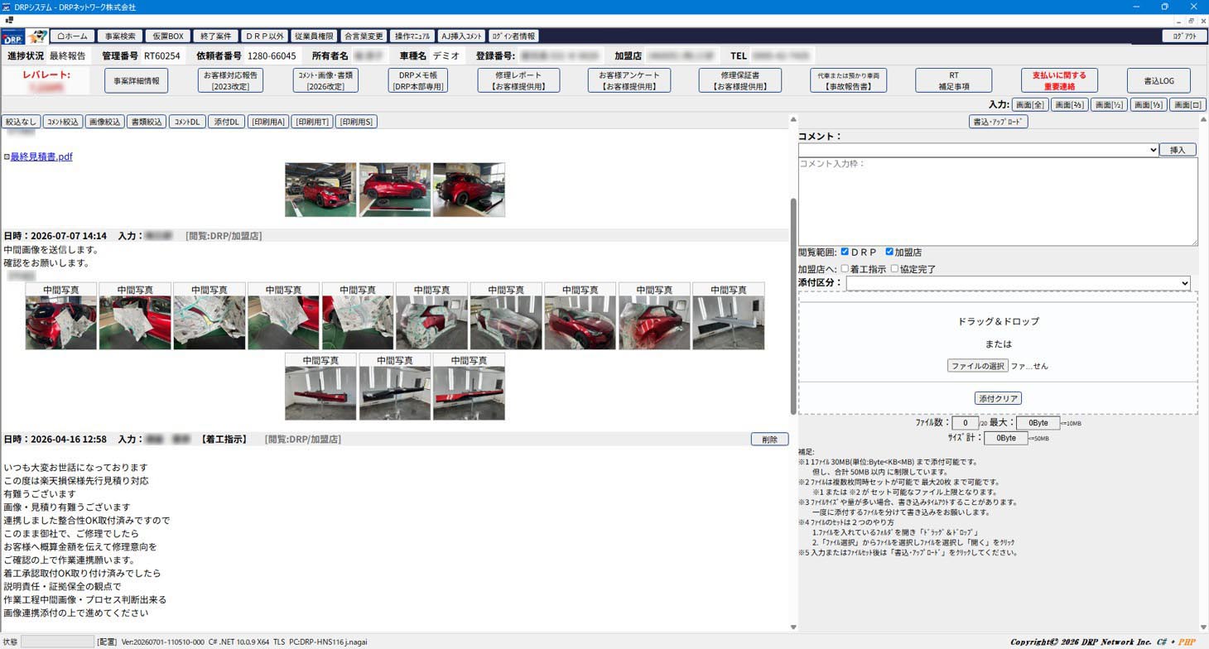The height and width of the screenshot is (649, 1209).
Task: Open コメント・画像・書類 [2026改定]
Action: [325, 80]
